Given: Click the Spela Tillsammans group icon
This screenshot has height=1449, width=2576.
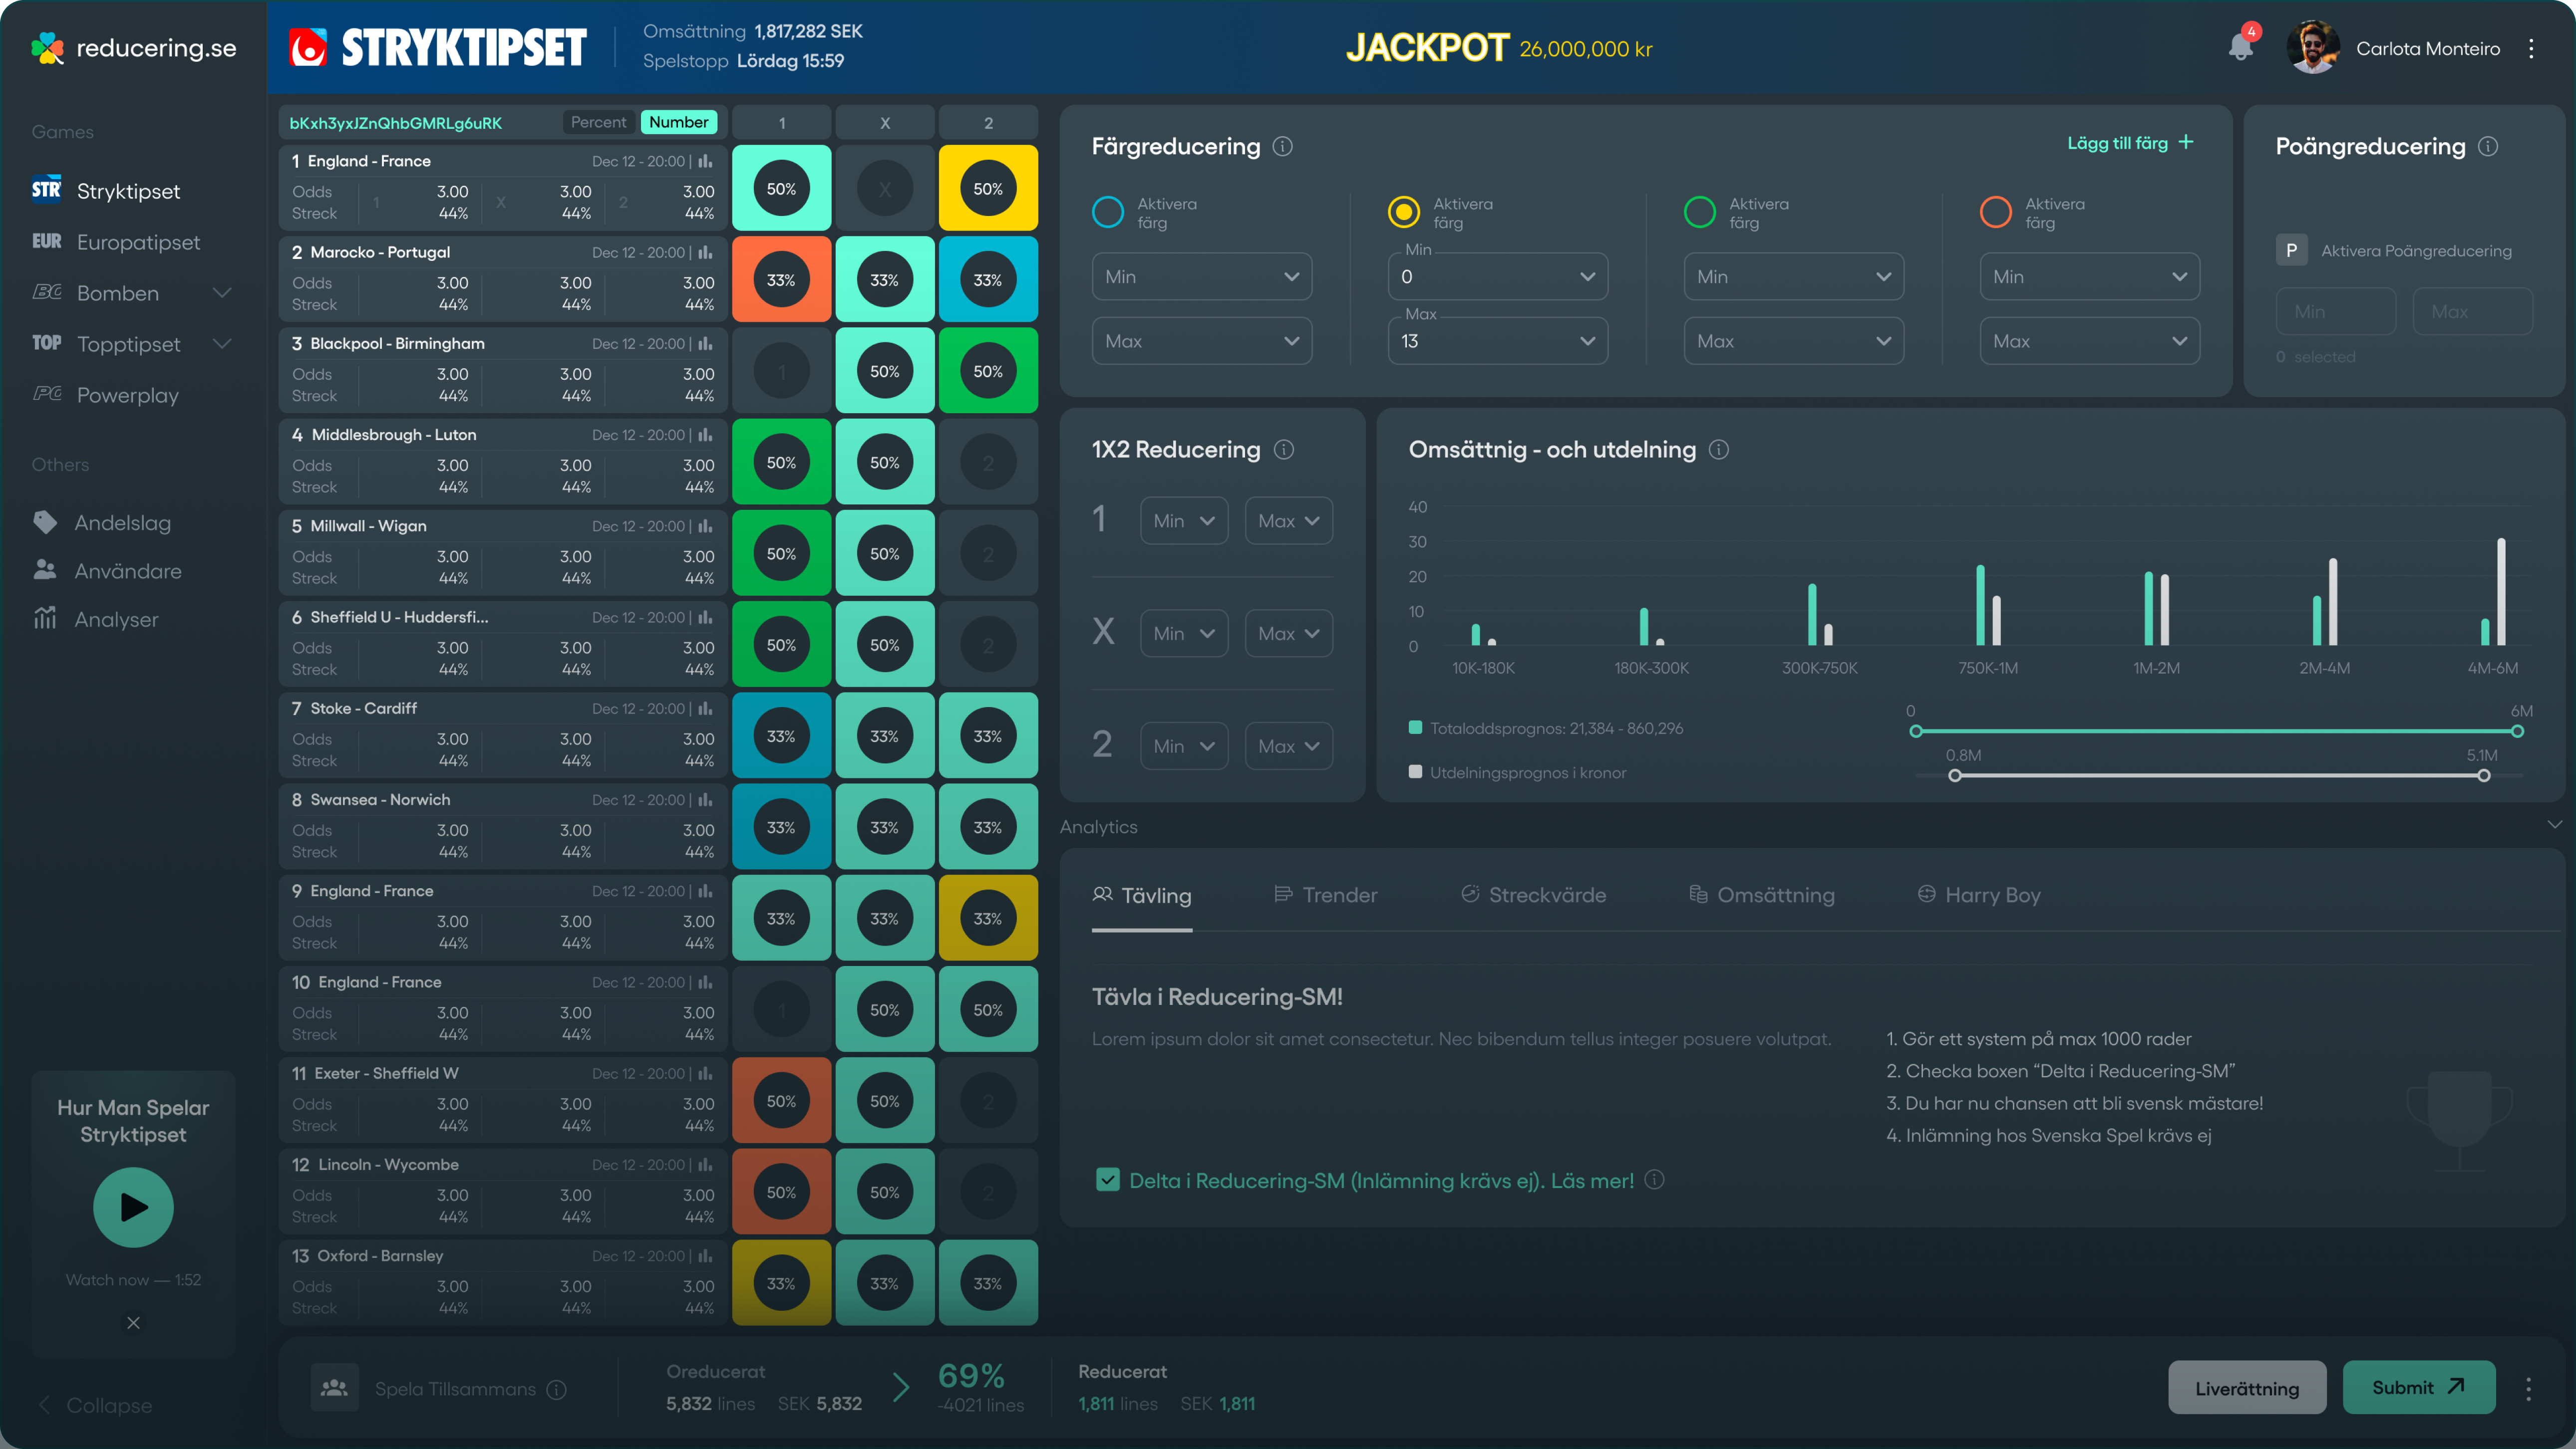Looking at the screenshot, I should [x=334, y=1388].
